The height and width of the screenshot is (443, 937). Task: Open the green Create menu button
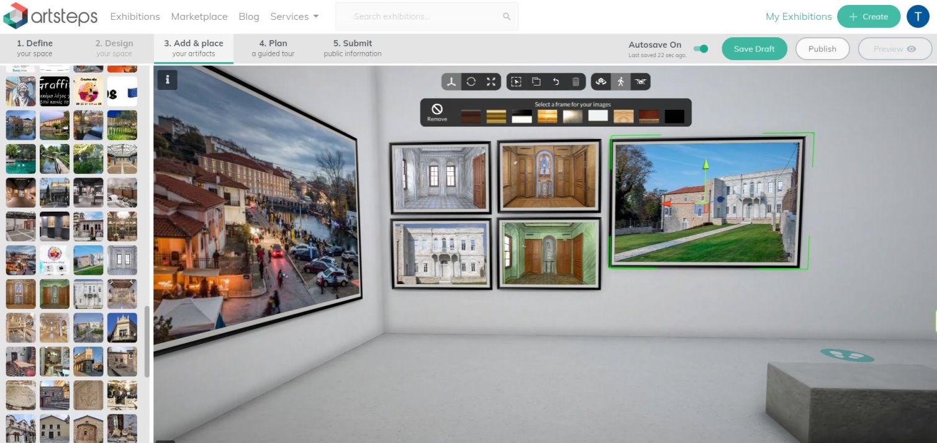pos(868,17)
